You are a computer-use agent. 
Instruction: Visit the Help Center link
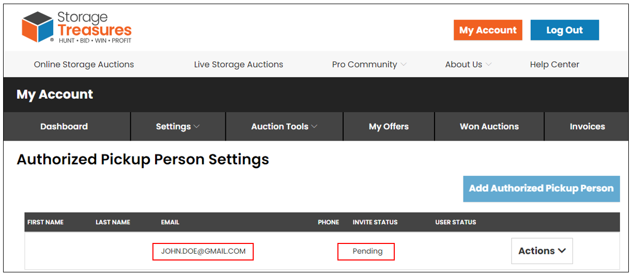click(x=554, y=65)
